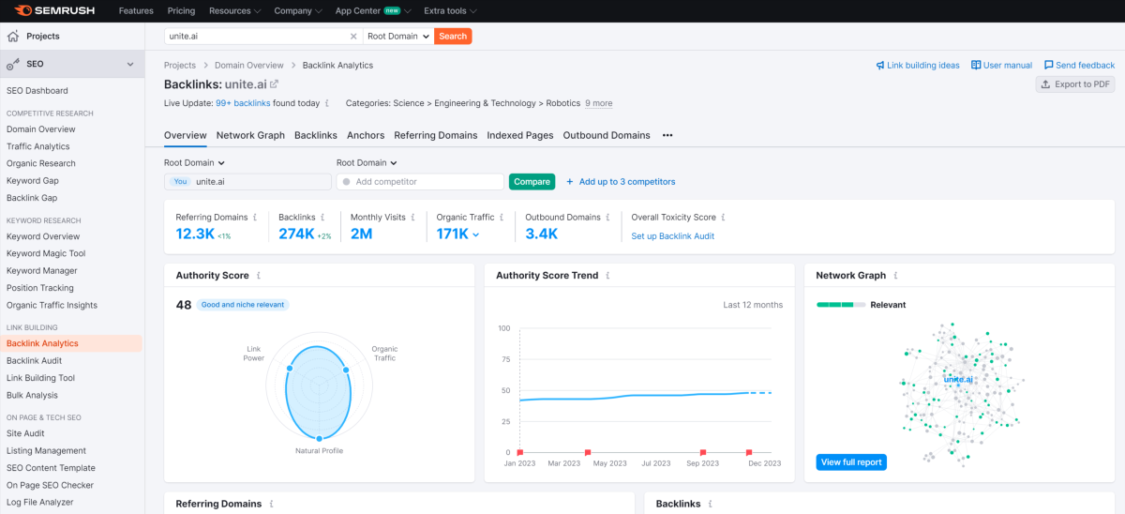Click the plus icon for adding competitors
Image resolution: width=1125 pixels, height=514 pixels.
pyautogui.click(x=570, y=181)
